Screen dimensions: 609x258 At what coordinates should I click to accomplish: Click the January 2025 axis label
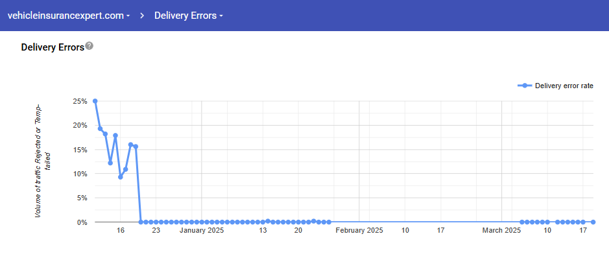[x=202, y=231]
